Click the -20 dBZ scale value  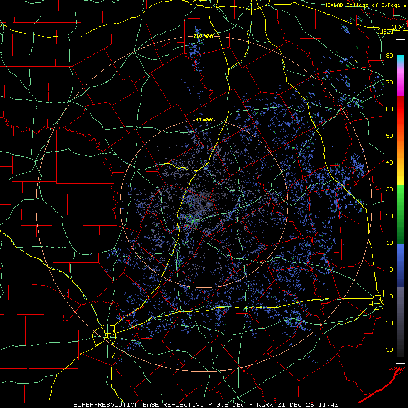(x=388, y=323)
